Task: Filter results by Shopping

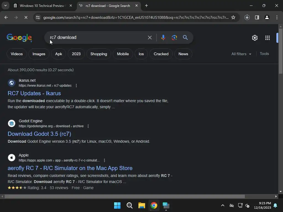Action: tap(99, 54)
